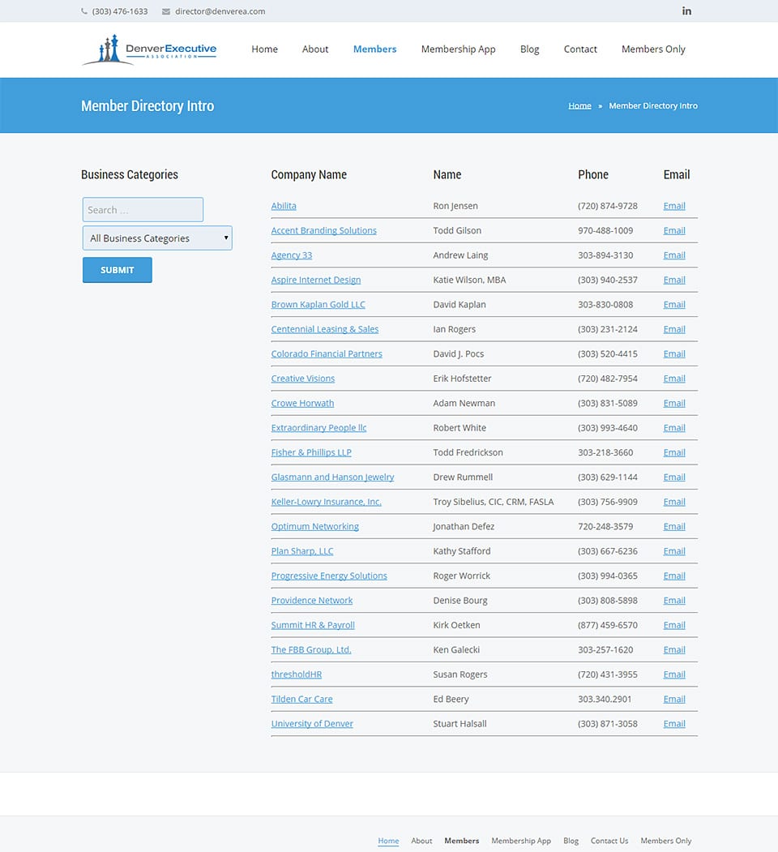Click Email link for Erik Hofstetter
The width and height of the screenshot is (778, 852).
click(674, 379)
